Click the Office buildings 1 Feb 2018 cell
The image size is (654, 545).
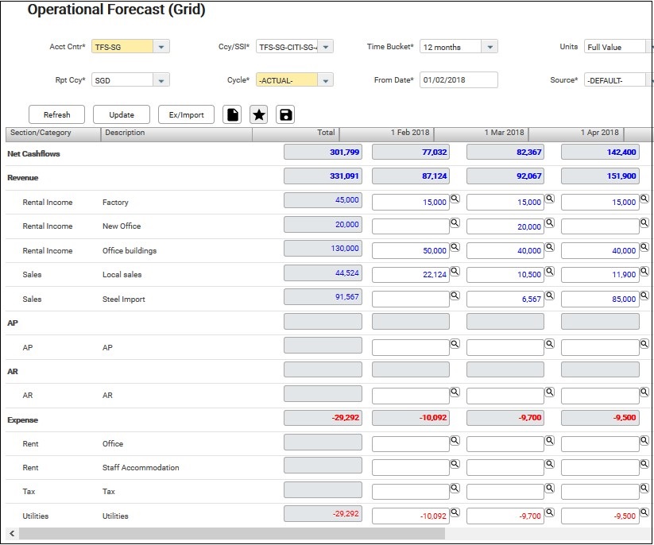pyautogui.click(x=411, y=250)
